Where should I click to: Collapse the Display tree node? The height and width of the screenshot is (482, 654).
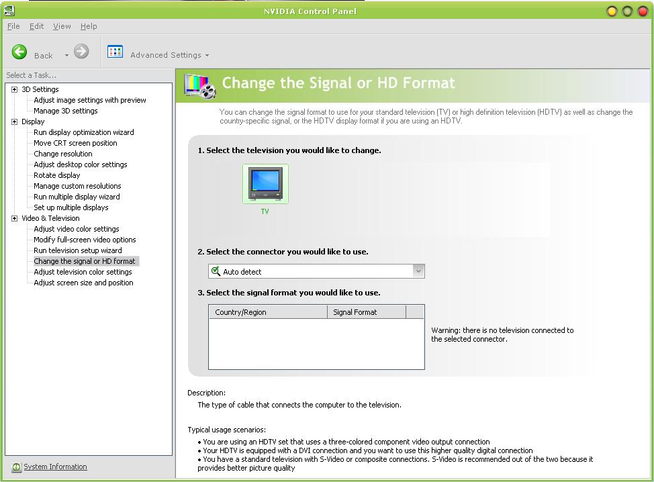15,122
